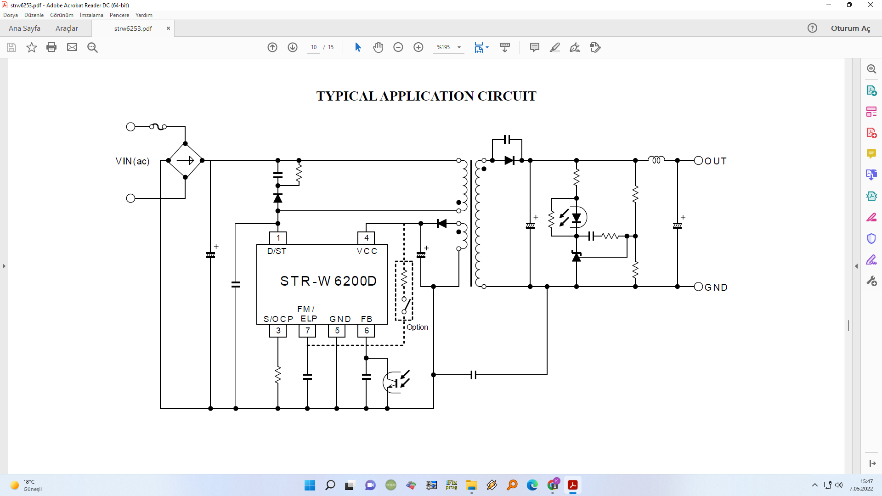Click the page number input field
This screenshot has width=882, height=496.
pos(314,47)
